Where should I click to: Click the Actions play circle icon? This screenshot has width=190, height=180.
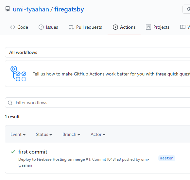point(115,27)
